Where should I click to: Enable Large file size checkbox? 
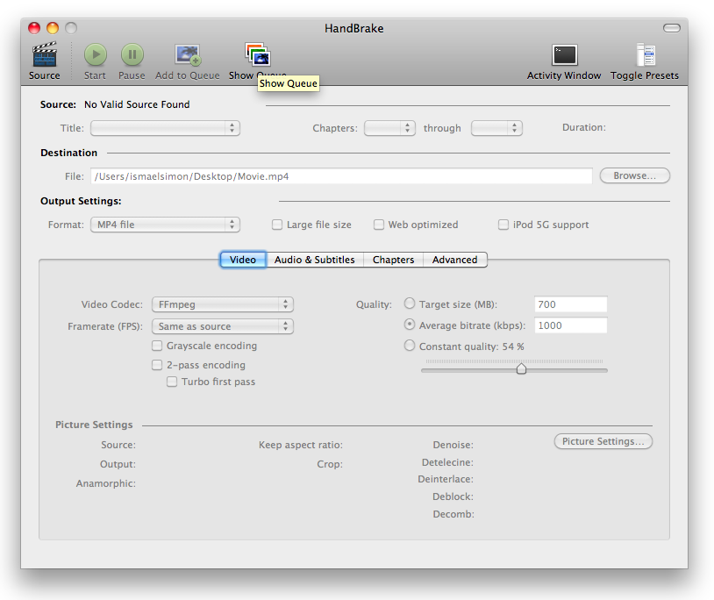(x=277, y=225)
